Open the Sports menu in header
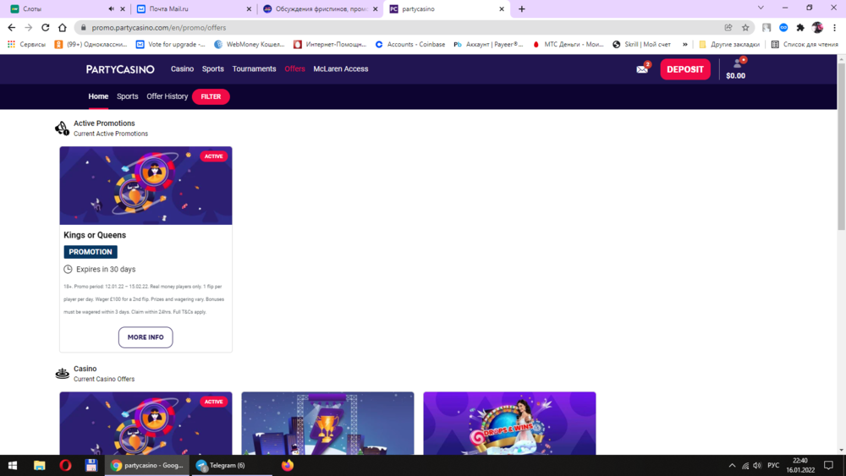This screenshot has width=846, height=476. (x=212, y=69)
